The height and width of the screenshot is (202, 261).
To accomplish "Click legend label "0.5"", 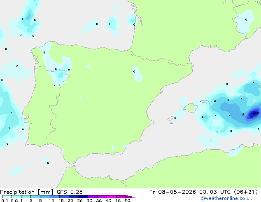I will pyautogui.click(x=14, y=200).
